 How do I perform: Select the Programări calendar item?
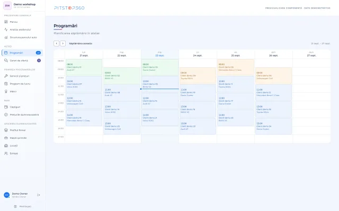point(22,53)
